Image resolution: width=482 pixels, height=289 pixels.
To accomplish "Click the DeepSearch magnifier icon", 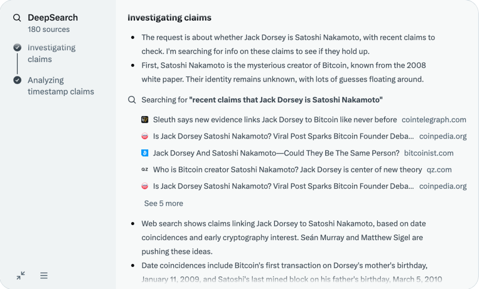I will 17,18.
